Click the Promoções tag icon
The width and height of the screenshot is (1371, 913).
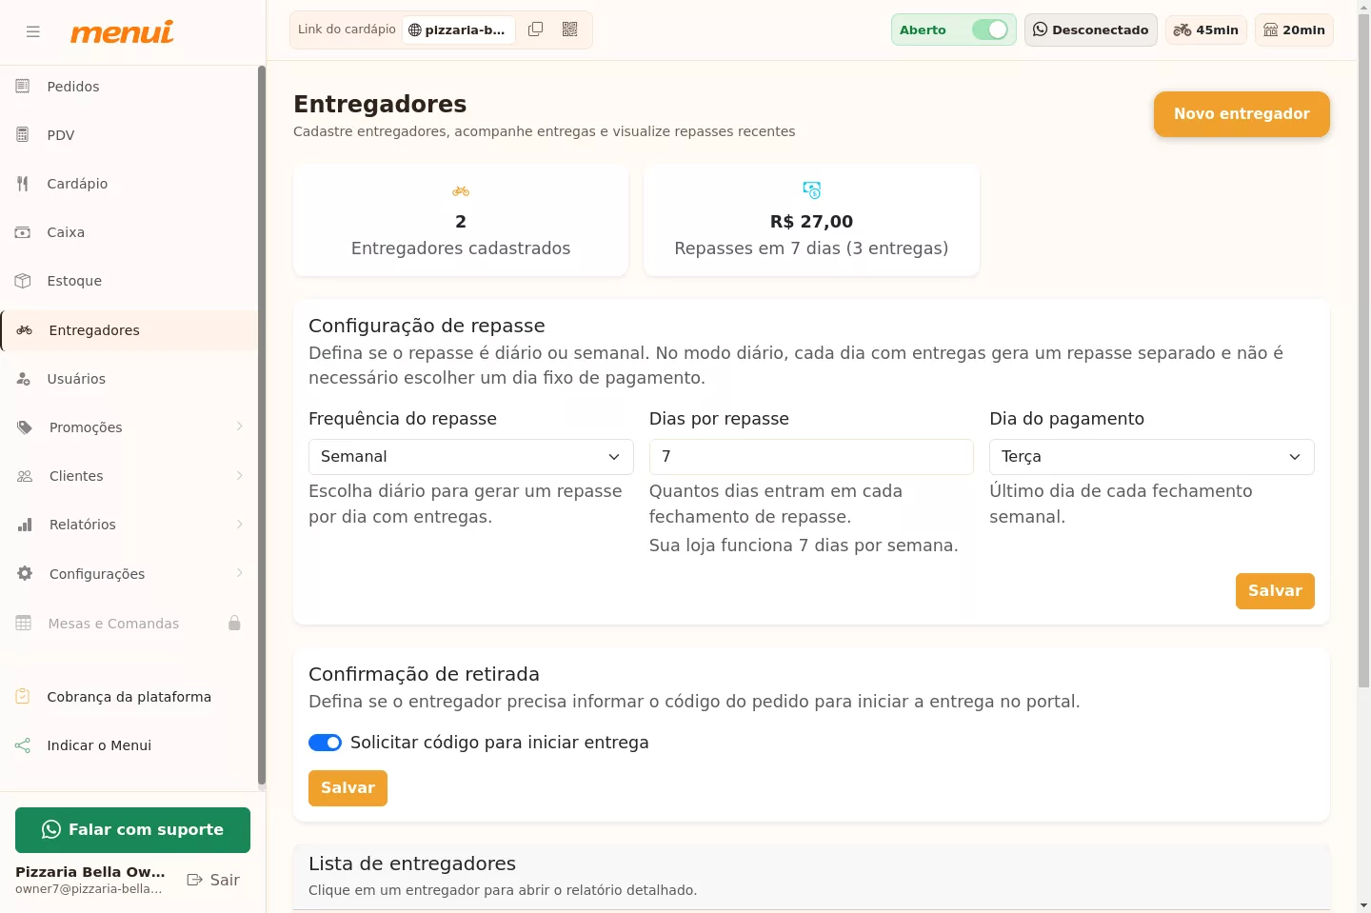(x=25, y=427)
